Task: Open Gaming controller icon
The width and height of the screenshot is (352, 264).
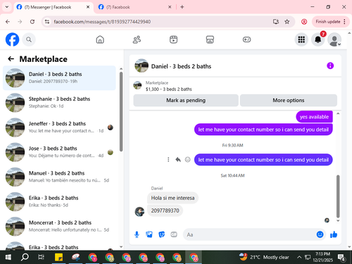Action: [246, 39]
